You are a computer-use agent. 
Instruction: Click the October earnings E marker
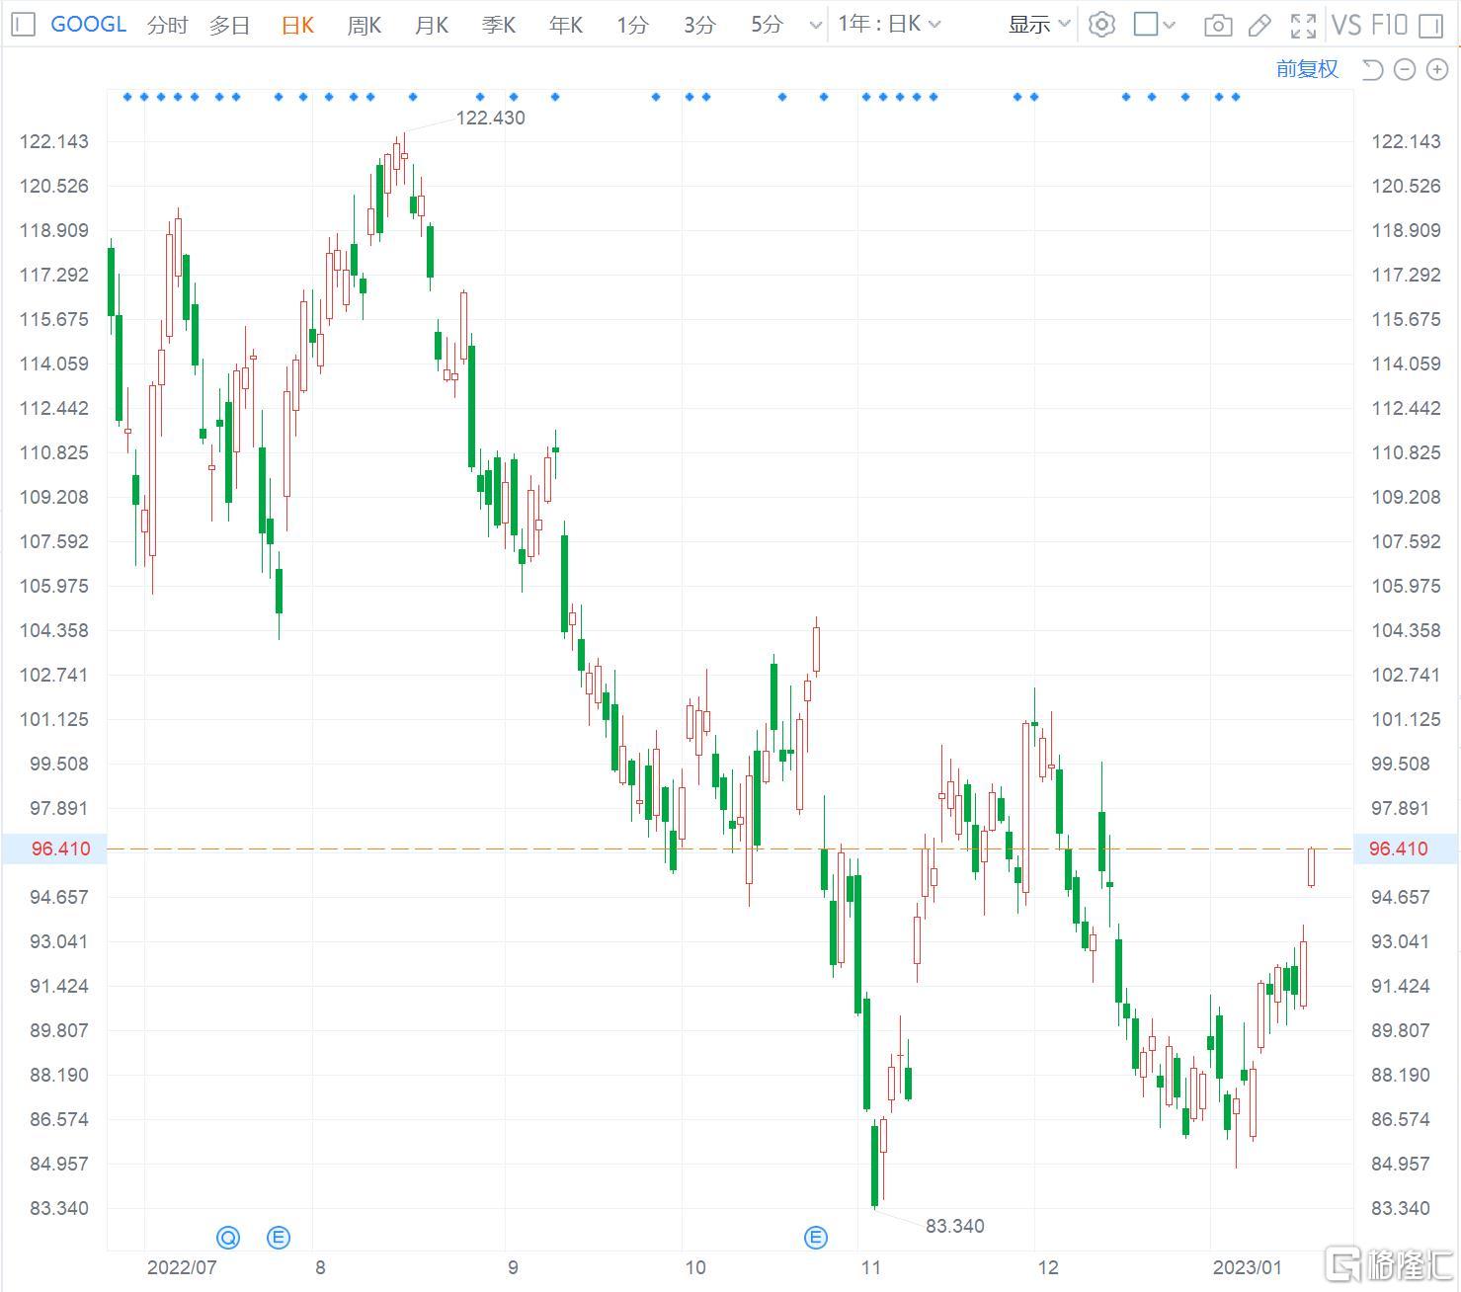pyautogui.click(x=816, y=1237)
